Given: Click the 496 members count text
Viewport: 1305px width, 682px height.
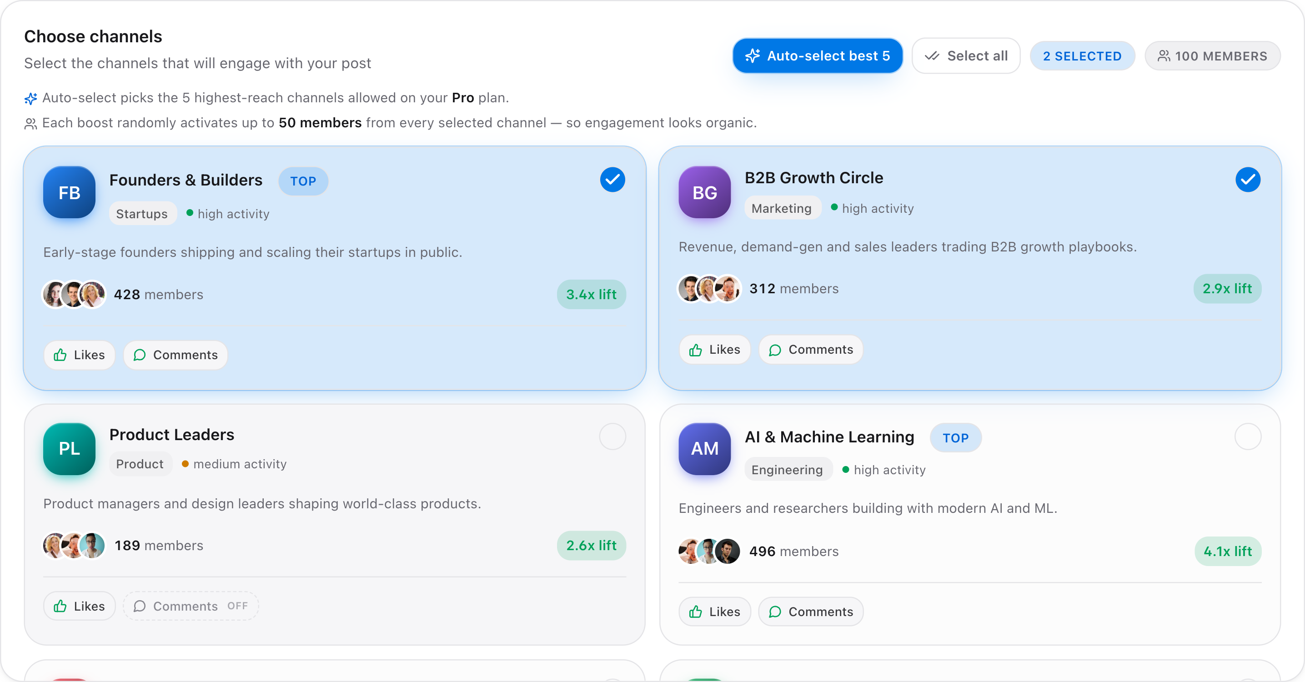Looking at the screenshot, I should pyautogui.click(x=794, y=551).
